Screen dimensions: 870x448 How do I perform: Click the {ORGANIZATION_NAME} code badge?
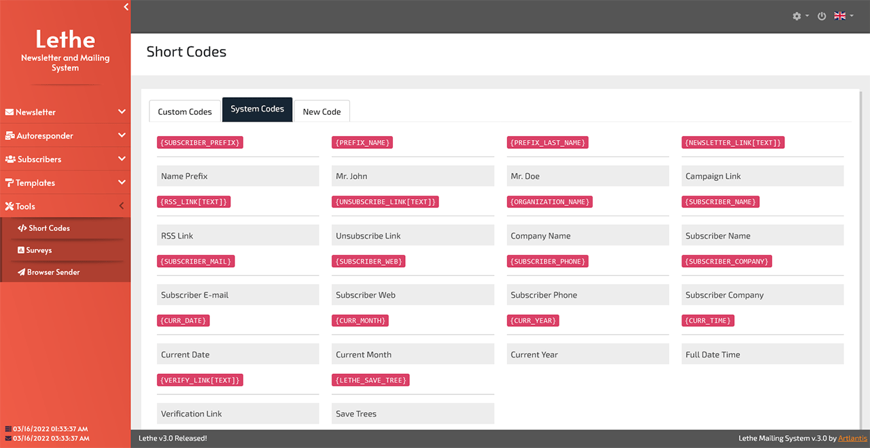pyautogui.click(x=550, y=202)
